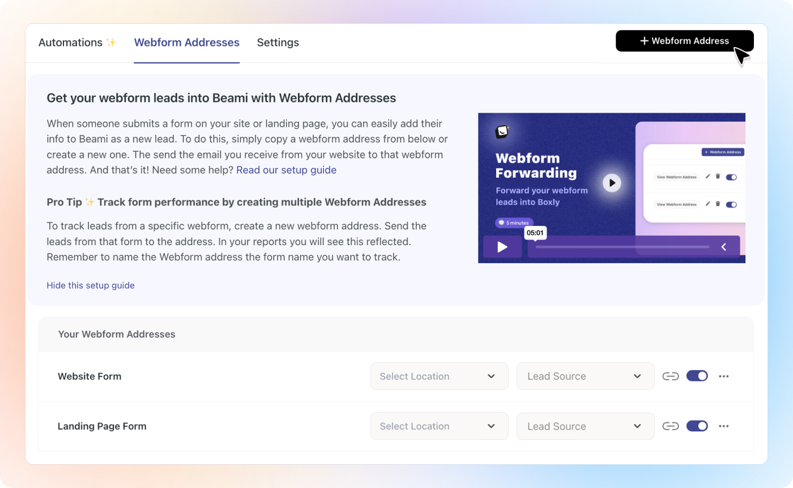Click Hide this setup guide
This screenshot has width=793, height=488.
[91, 285]
